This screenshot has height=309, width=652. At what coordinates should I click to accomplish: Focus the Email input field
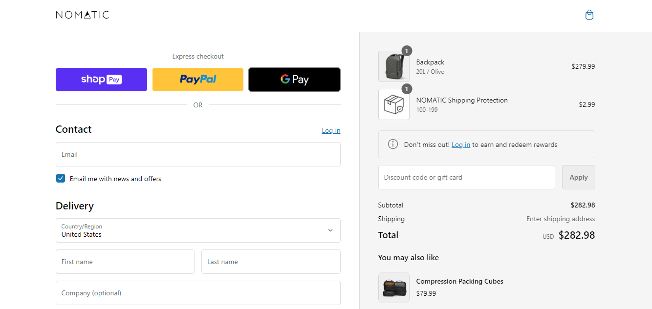pos(198,154)
